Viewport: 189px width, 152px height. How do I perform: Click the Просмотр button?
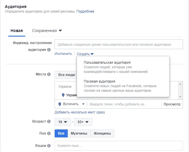[x=172, y=104]
